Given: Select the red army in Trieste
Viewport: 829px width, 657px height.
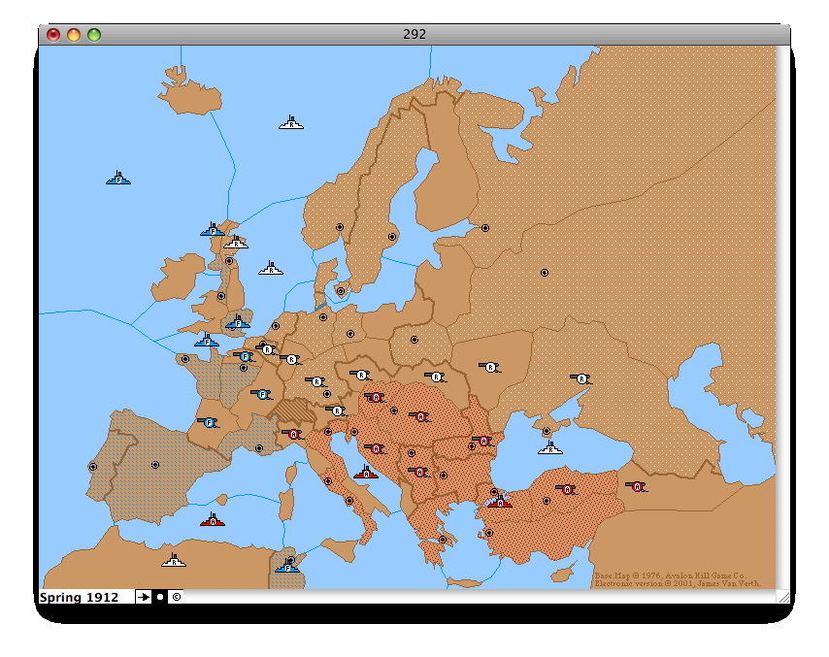Looking at the screenshot, I should tap(376, 449).
